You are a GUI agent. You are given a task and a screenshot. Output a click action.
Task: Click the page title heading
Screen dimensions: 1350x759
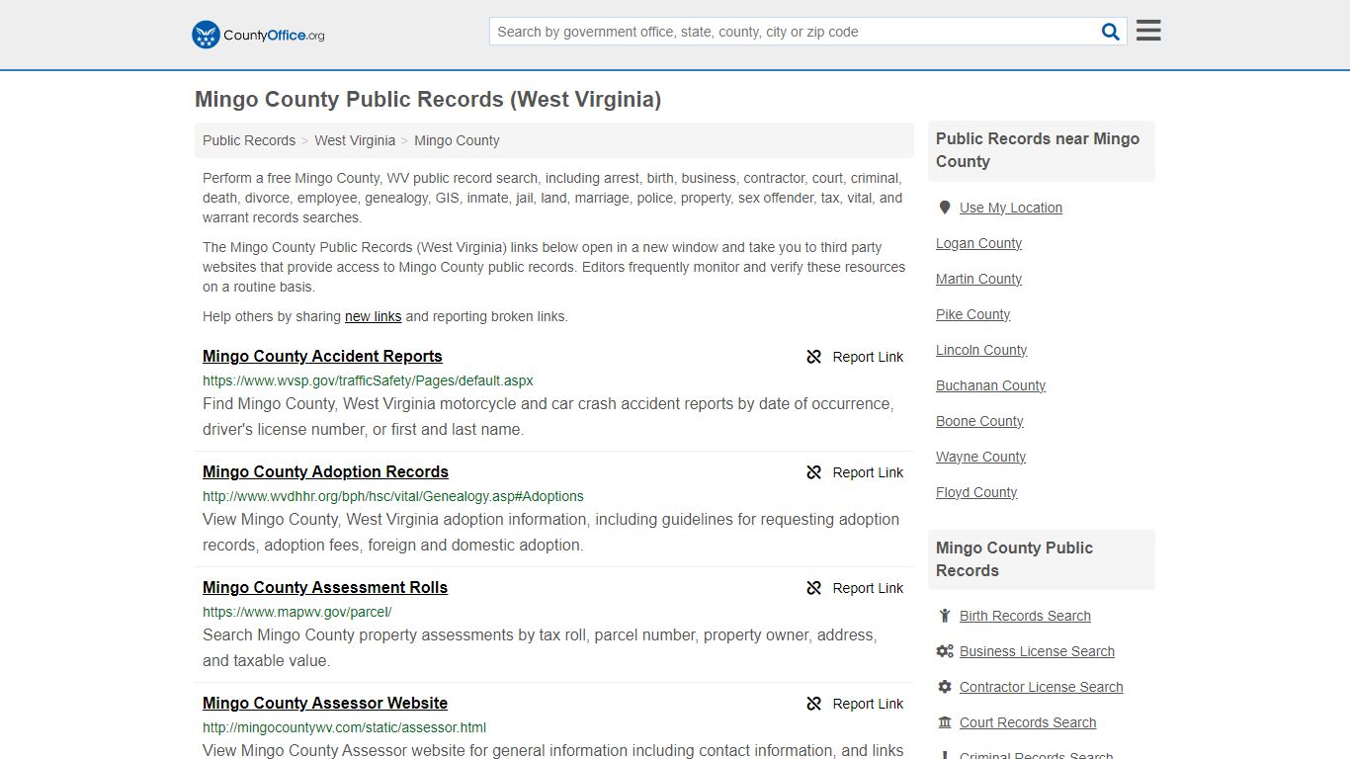click(428, 99)
